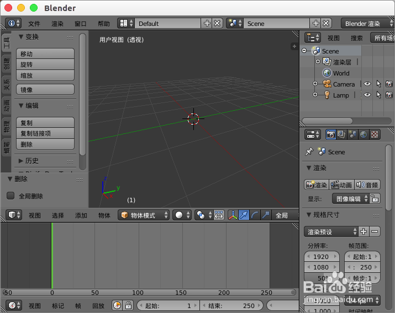
Task: Open the 窗口 menu
Action: [x=81, y=24]
